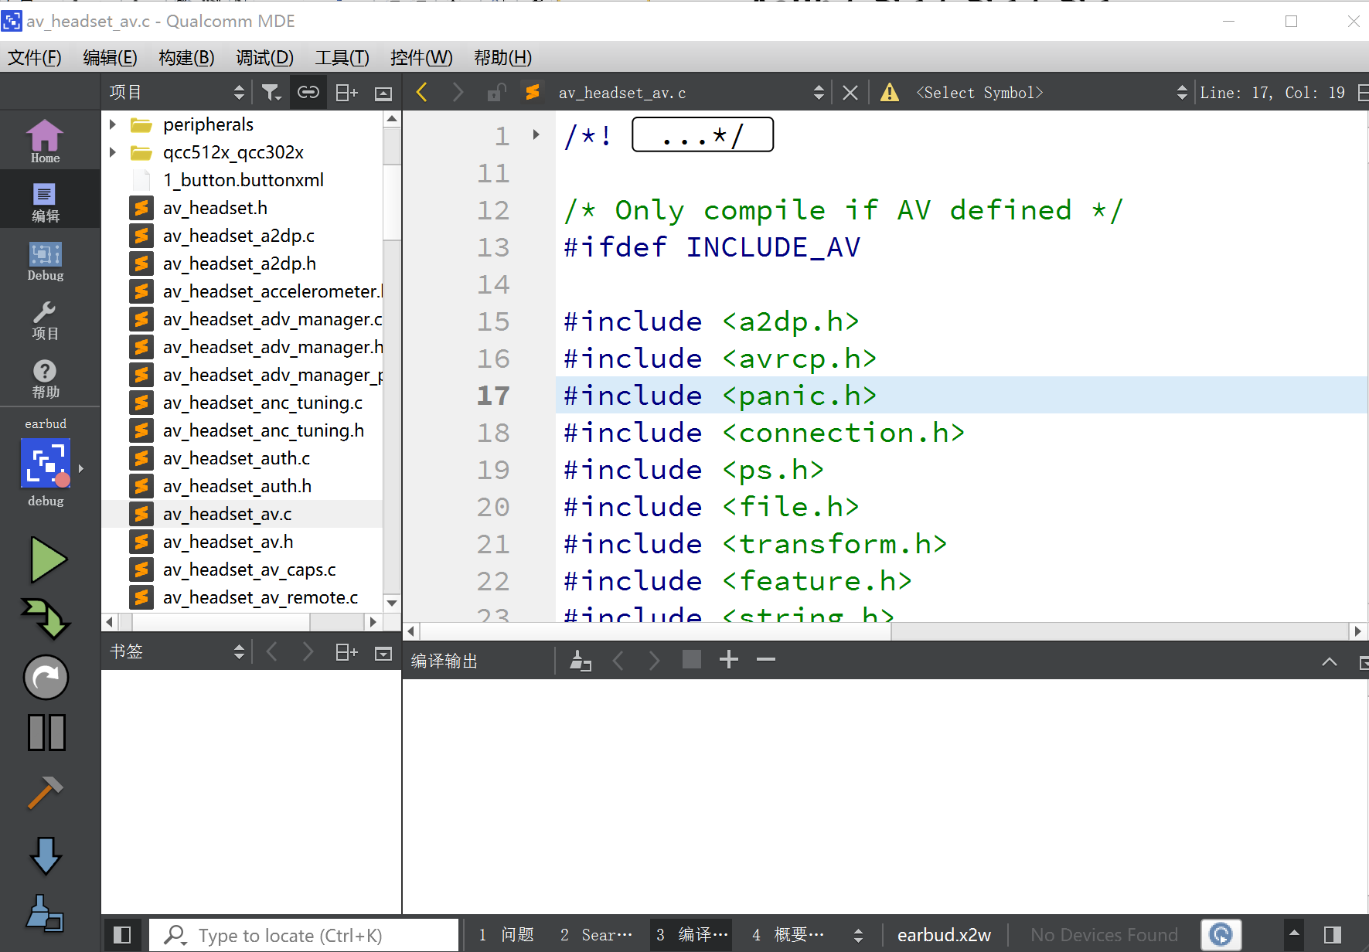Click the Line and Col indicator
Screen dimensions: 1369x952
click(1272, 93)
